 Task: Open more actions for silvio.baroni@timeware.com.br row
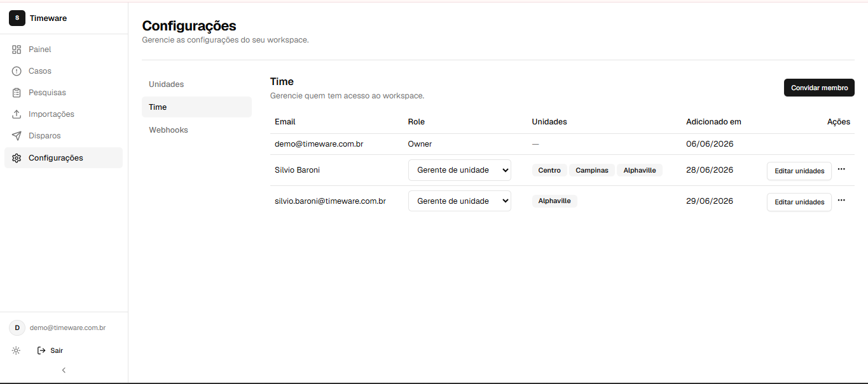coord(841,200)
